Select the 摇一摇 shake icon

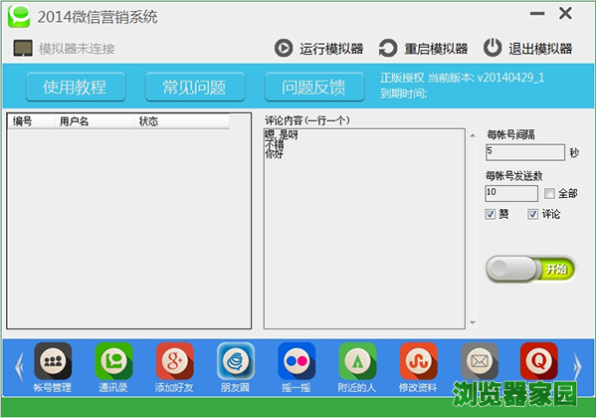click(297, 361)
